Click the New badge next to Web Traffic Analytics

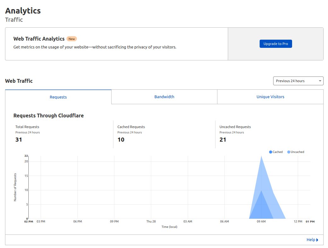(72, 39)
